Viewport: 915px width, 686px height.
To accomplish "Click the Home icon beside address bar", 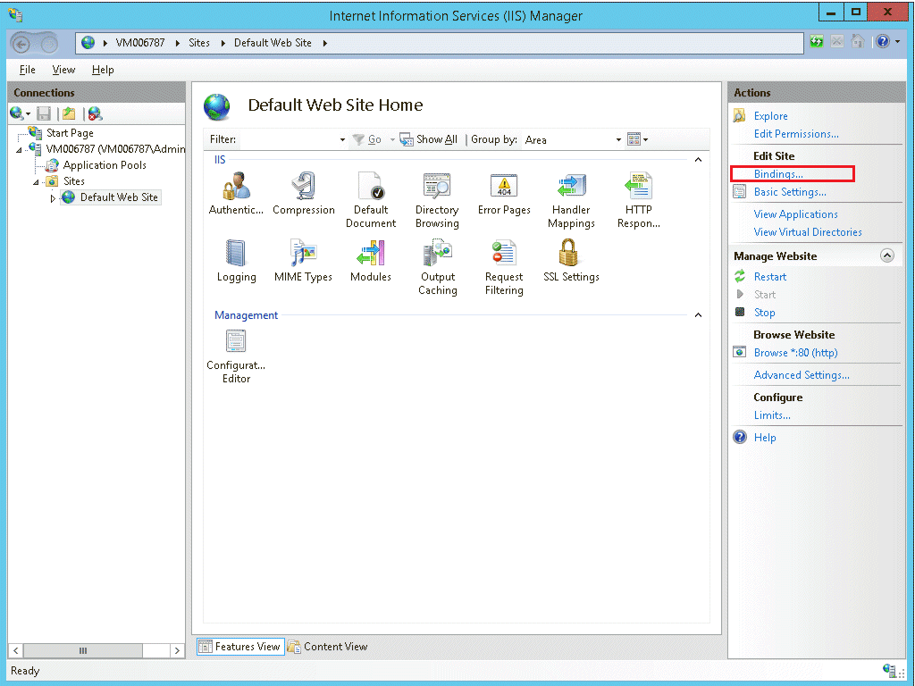I will pyautogui.click(x=857, y=41).
